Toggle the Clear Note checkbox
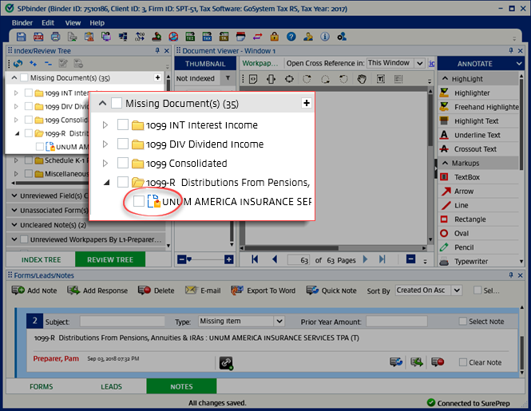This screenshot has width=531, height=411. pyautogui.click(x=462, y=362)
